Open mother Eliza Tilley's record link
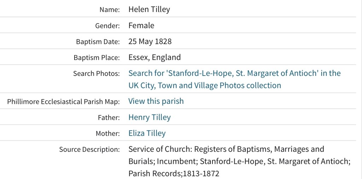Screen dimensions: 362x179 click(147, 133)
